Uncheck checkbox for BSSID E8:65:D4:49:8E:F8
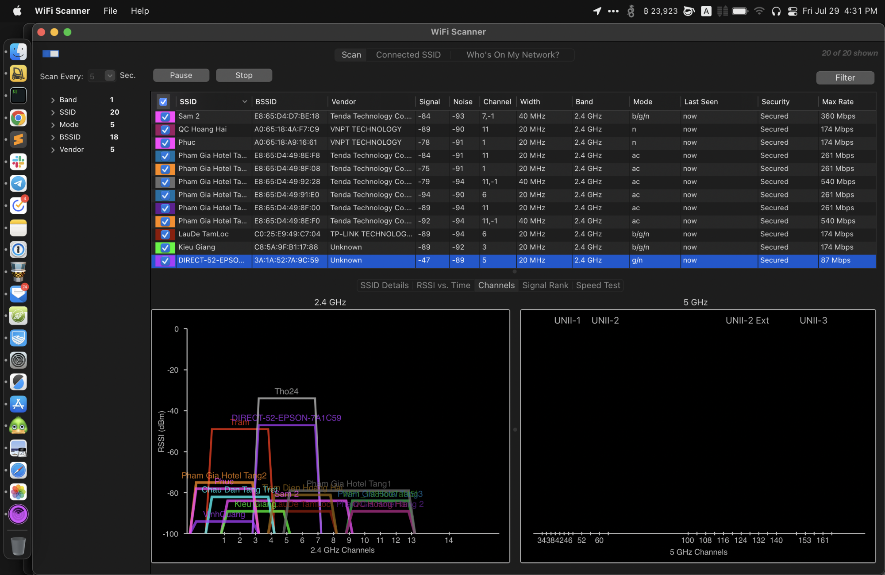The height and width of the screenshot is (575, 885). [x=165, y=156]
